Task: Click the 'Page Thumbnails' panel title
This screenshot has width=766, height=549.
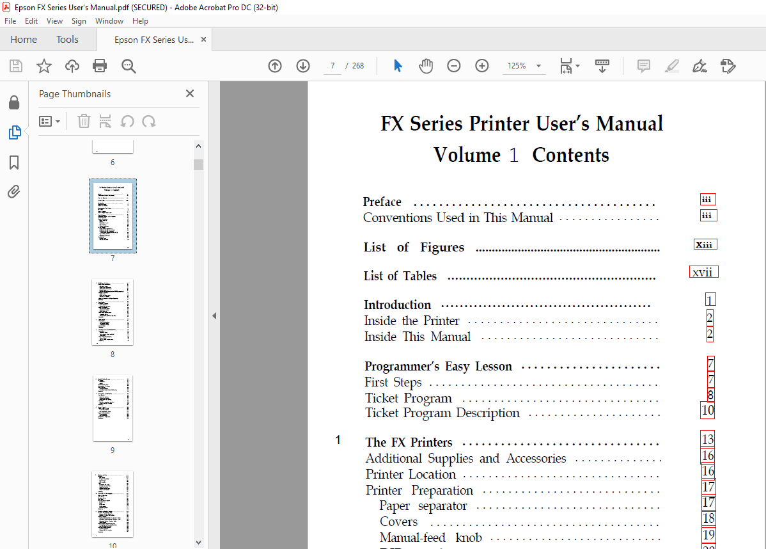Action: [75, 94]
